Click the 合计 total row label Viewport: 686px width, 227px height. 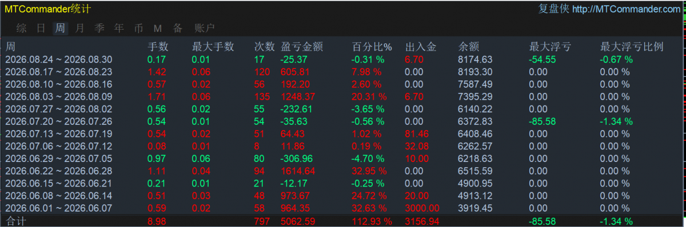click(x=15, y=221)
